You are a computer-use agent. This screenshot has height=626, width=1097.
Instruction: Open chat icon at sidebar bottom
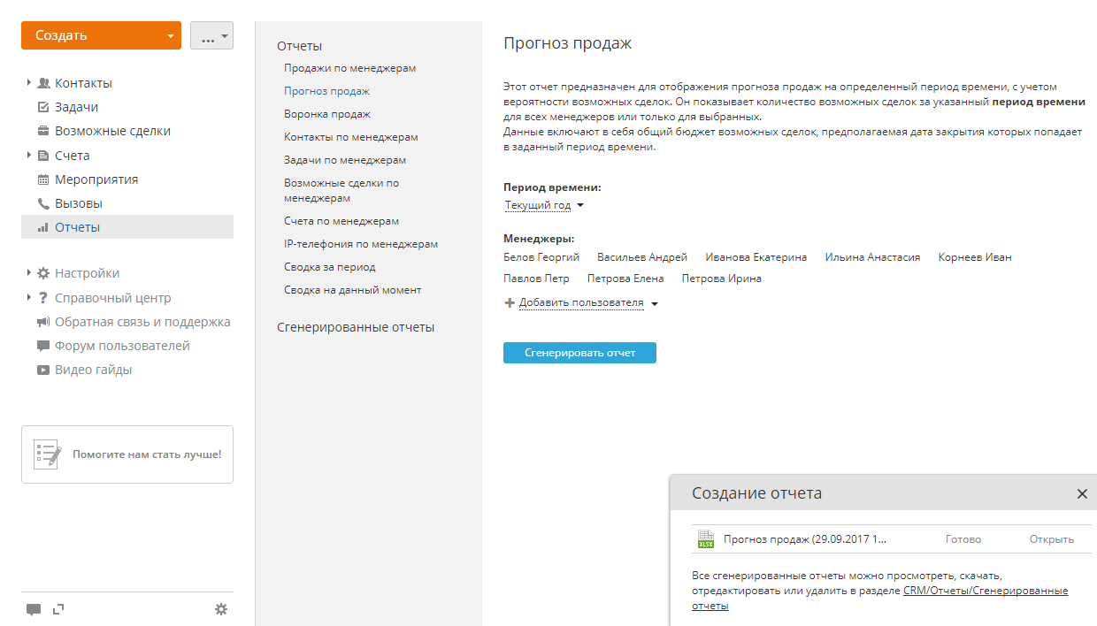[x=34, y=609]
